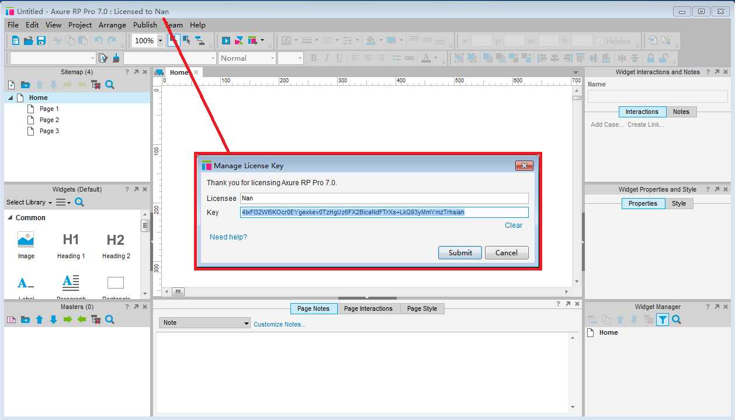Viewport: 735px width, 420px height.
Task: Click the widget Name field in Interactions panel
Action: (658, 96)
